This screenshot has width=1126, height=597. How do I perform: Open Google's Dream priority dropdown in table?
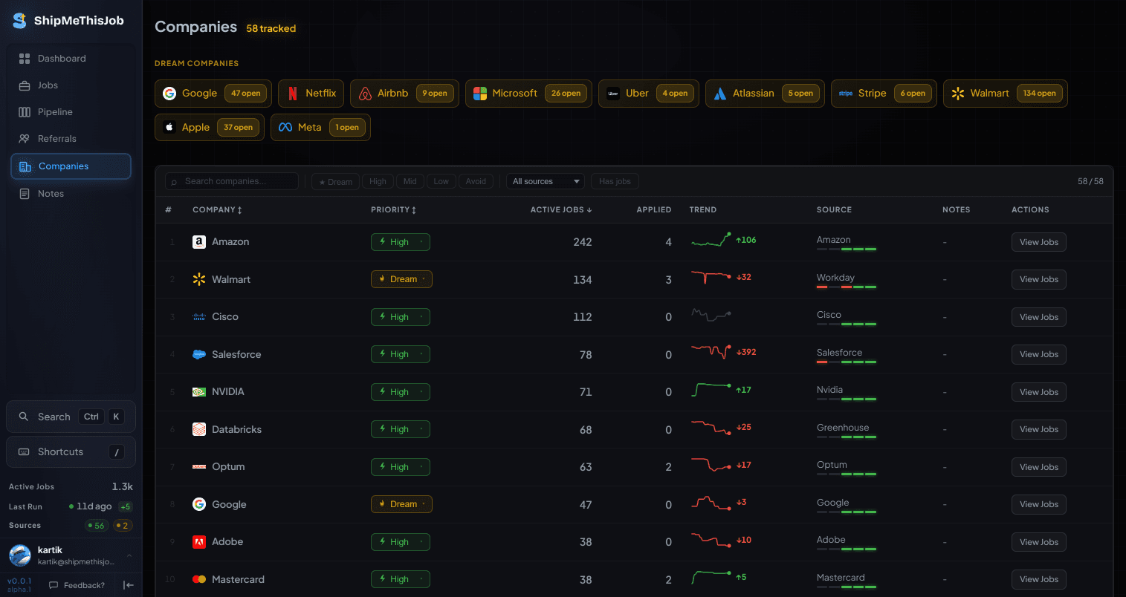point(401,504)
